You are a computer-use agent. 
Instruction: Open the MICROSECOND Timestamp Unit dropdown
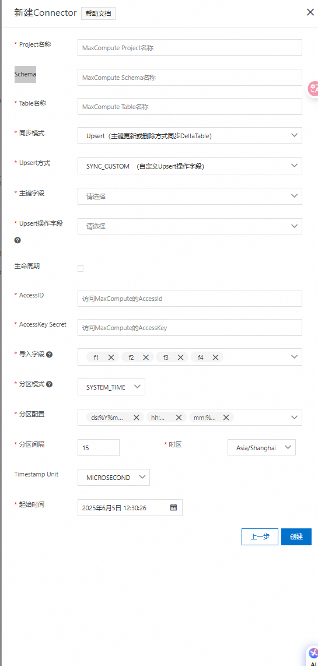114,478
